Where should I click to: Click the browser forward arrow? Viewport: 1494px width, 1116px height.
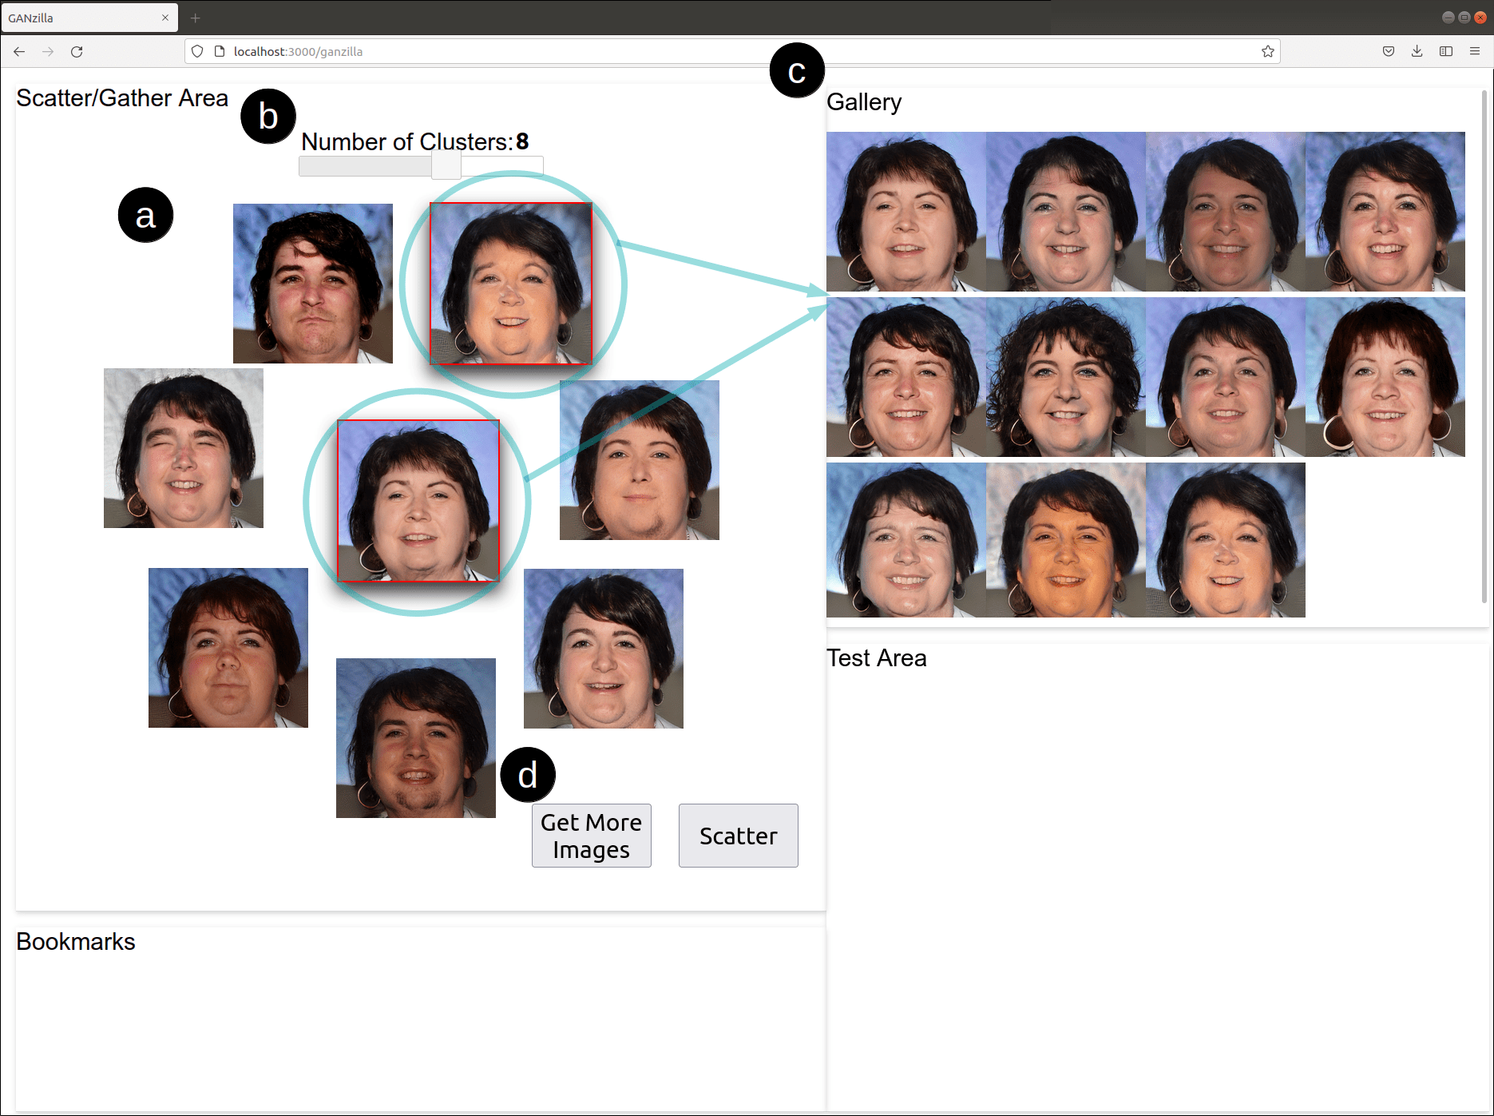click(x=48, y=52)
